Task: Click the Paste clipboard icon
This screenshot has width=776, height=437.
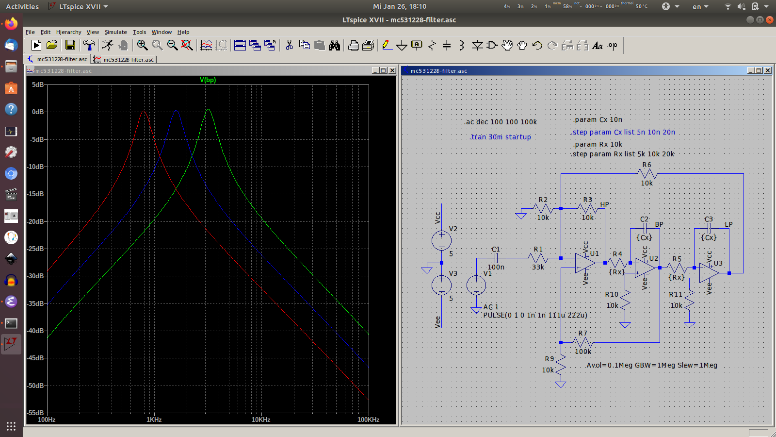Action: click(x=319, y=45)
